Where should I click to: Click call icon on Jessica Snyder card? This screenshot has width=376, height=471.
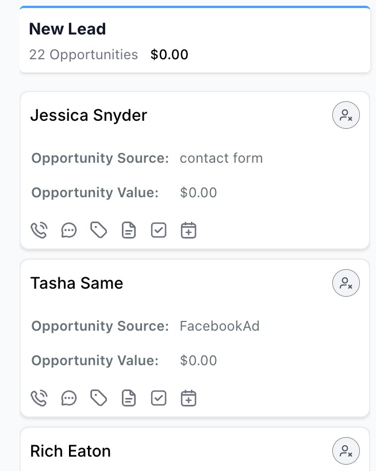[39, 231]
